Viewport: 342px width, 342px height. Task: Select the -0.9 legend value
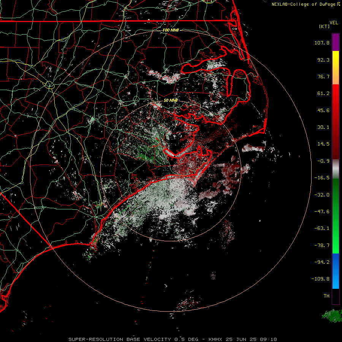tap(323, 161)
